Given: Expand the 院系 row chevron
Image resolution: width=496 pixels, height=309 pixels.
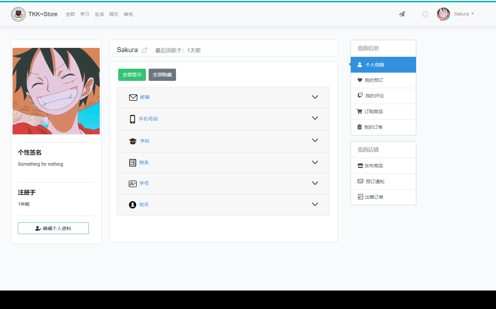Looking at the screenshot, I should pyautogui.click(x=315, y=162).
